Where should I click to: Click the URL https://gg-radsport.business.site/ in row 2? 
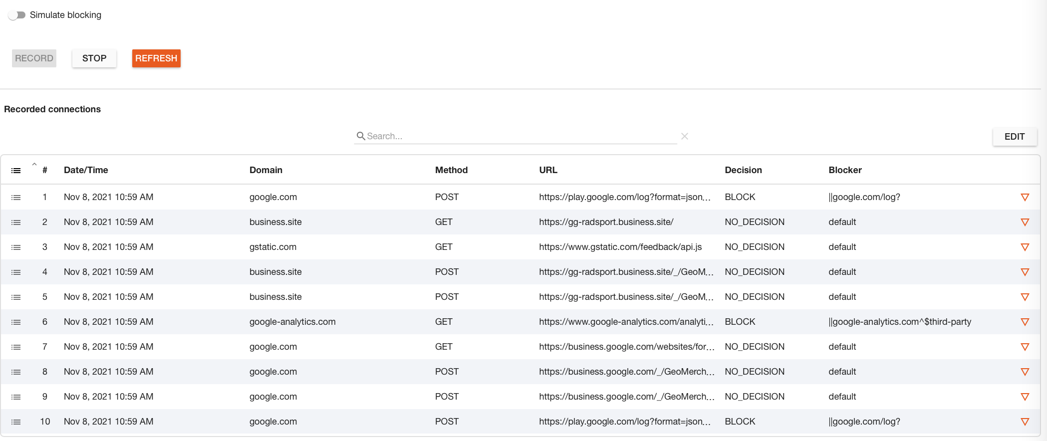606,222
